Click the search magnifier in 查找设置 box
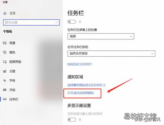 (57, 22)
